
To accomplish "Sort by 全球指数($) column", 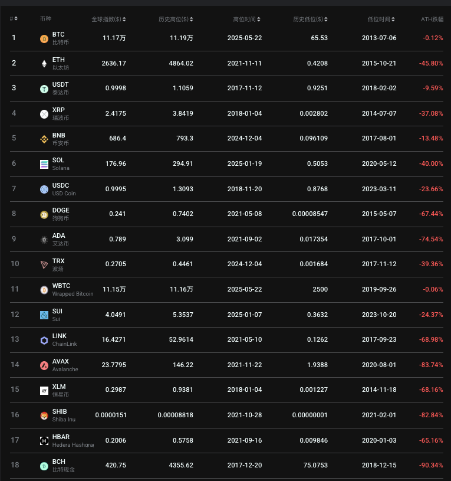I will 108,19.
